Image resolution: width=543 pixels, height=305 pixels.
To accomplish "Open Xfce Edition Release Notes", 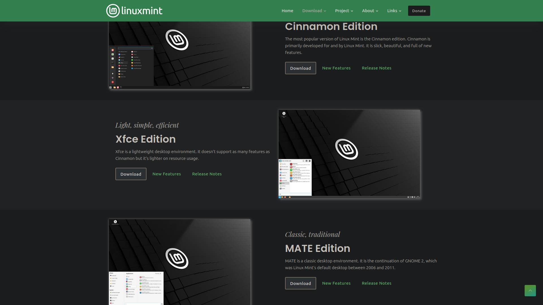I will [207, 174].
